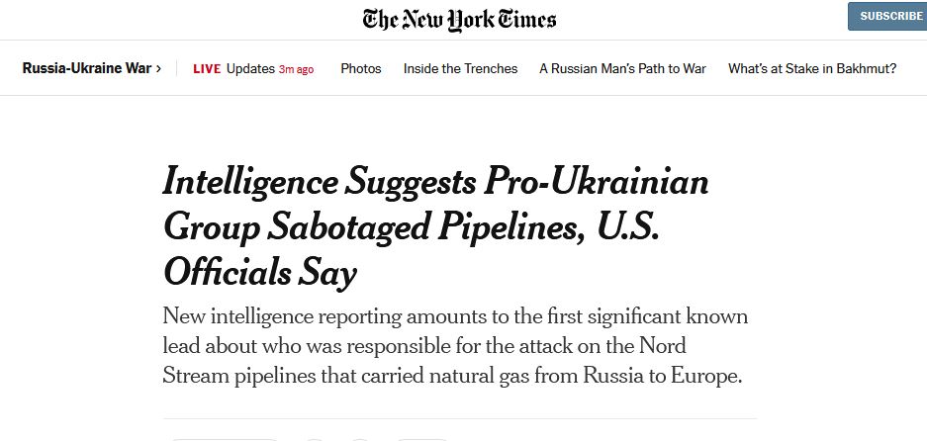Open A Russian Man's Path to War
Screen dimensions: 927x441
(x=622, y=68)
